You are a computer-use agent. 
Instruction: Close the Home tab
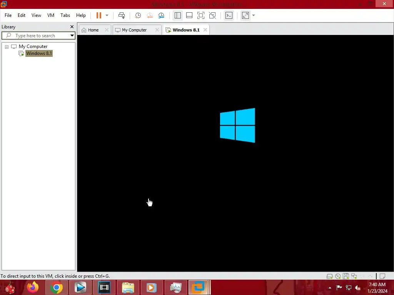point(107,30)
